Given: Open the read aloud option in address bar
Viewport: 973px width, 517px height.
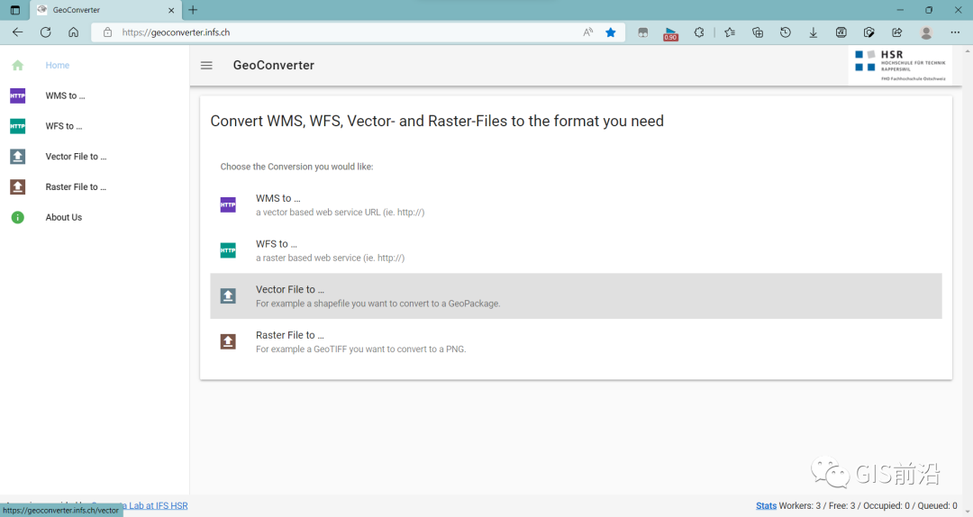Looking at the screenshot, I should 587,32.
